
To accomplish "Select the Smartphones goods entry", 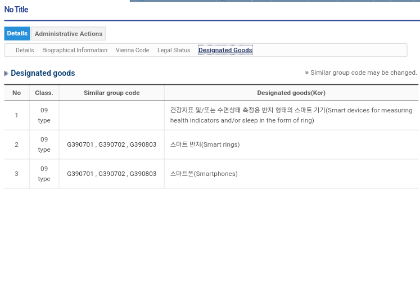I will pos(204,174).
